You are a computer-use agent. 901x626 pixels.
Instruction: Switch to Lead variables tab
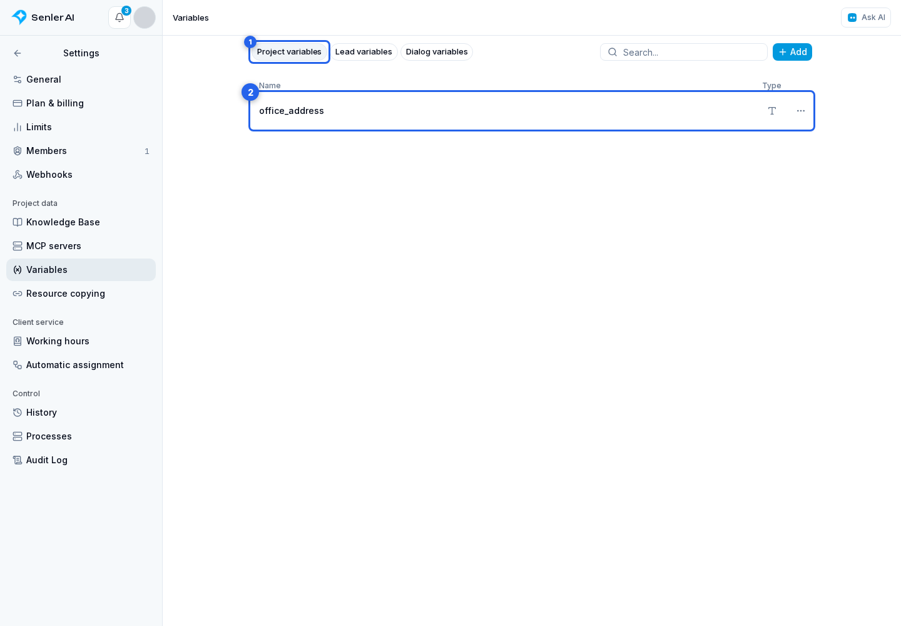click(x=364, y=52)
